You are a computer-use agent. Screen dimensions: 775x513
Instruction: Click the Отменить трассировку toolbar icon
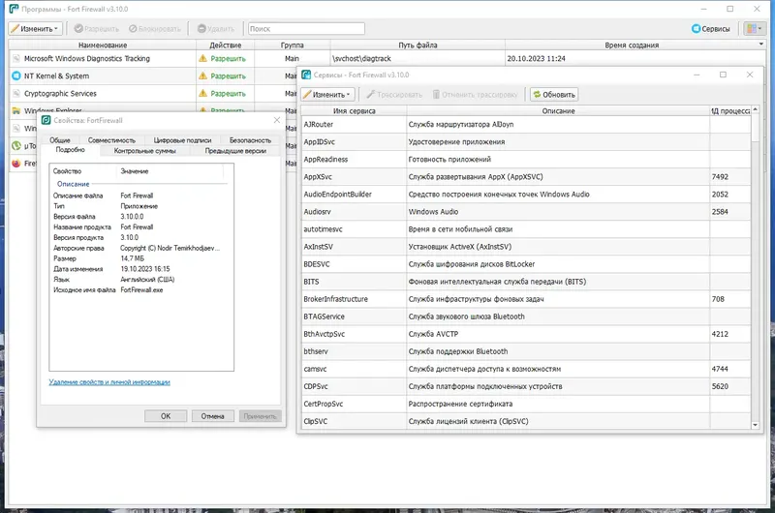[x=436, y=94]
